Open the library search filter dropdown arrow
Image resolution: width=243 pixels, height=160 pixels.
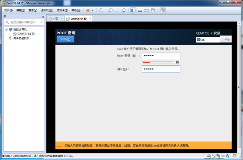(42, 22)
